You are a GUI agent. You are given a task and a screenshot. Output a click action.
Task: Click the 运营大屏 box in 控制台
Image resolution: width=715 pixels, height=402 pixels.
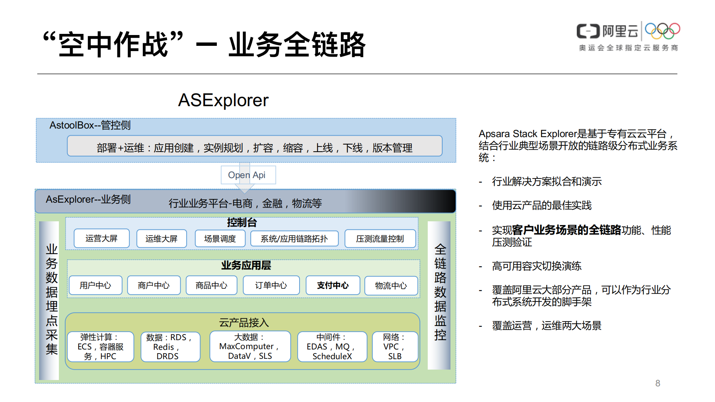(101, 239)
